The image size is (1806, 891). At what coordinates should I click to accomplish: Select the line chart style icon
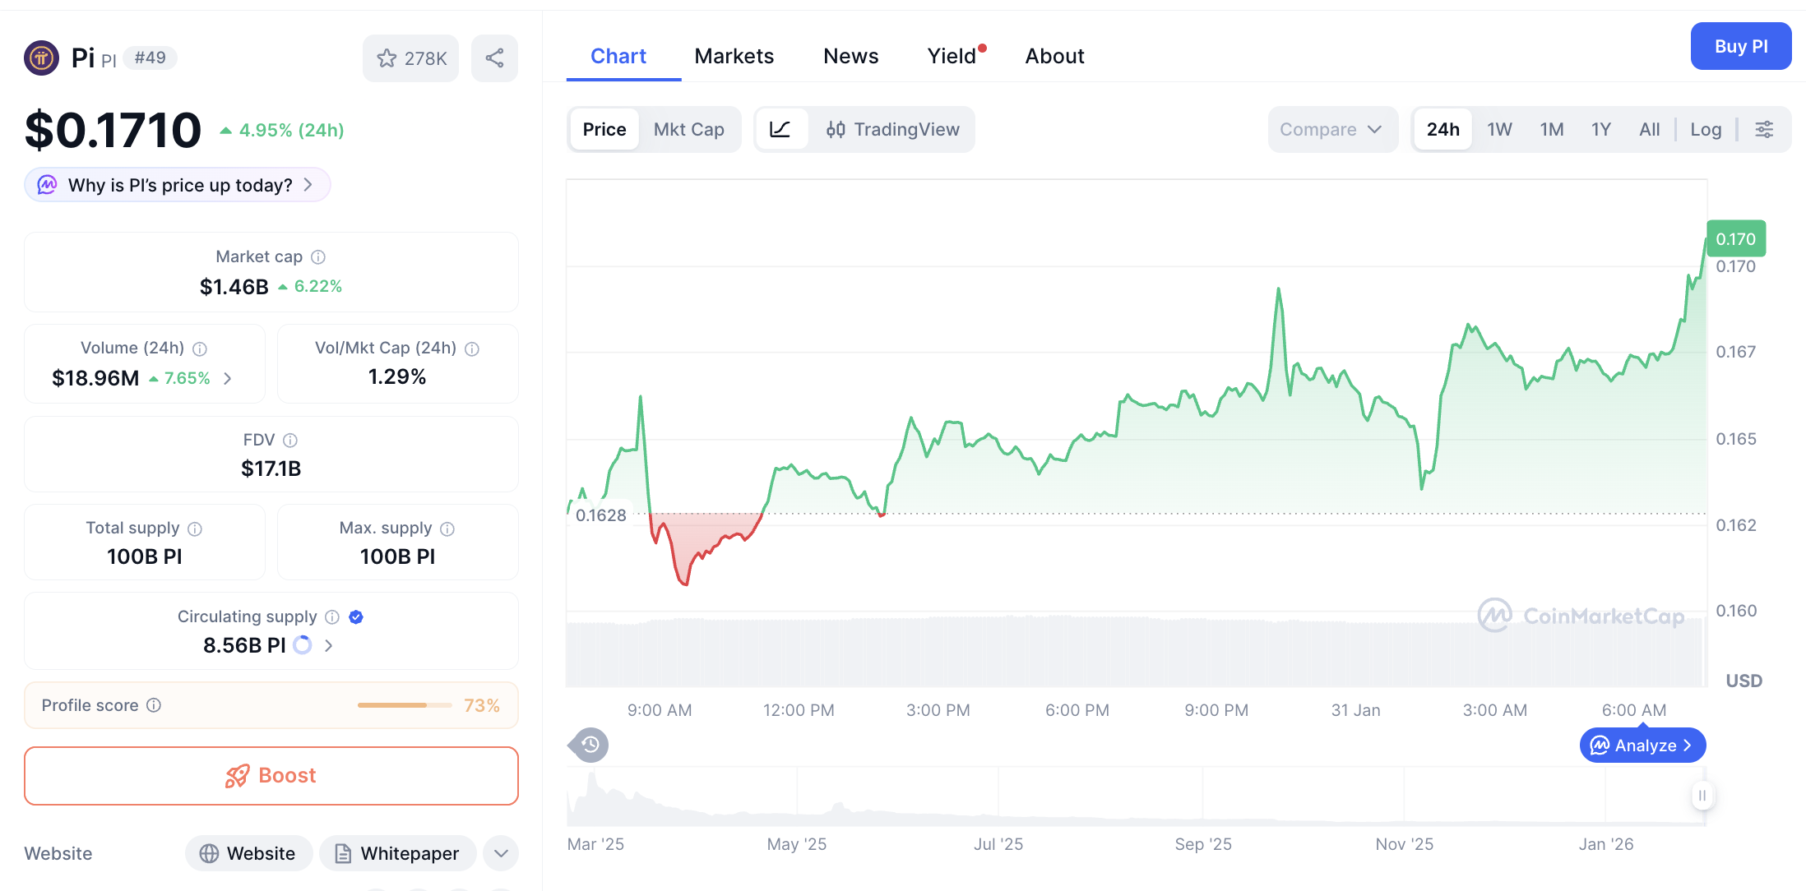781,129
